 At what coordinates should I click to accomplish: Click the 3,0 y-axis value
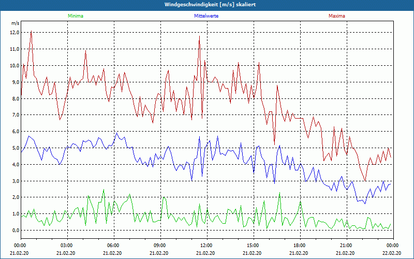pos(16,181)
